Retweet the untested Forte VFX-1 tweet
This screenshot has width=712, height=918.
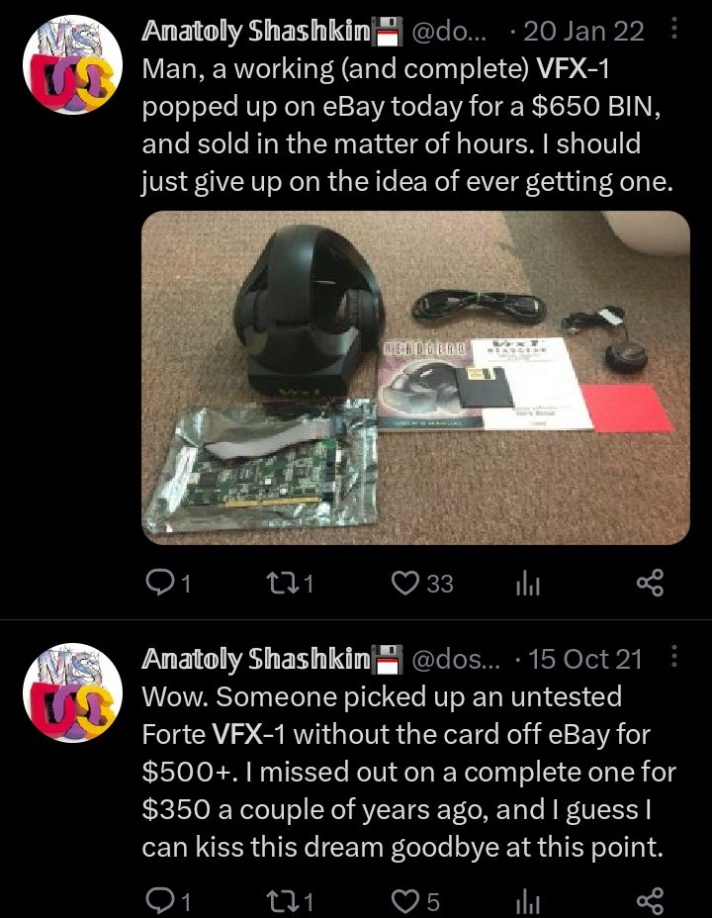pos(289,901)
